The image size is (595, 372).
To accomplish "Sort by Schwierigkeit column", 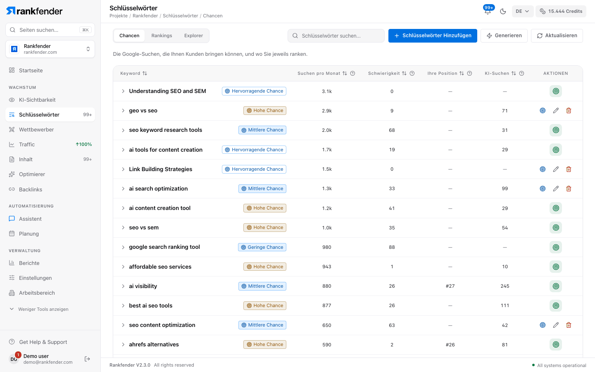I will (388, 73).
